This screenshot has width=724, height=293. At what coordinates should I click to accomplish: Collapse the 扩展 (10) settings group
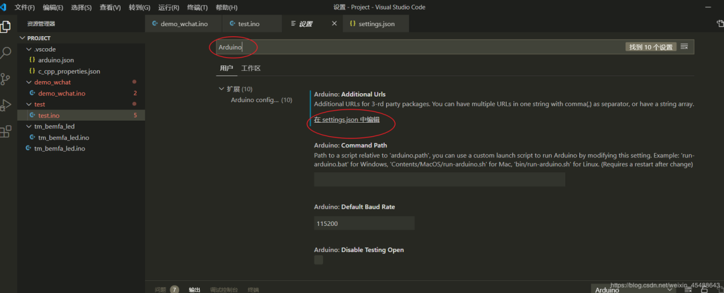[x=221, y=89]
